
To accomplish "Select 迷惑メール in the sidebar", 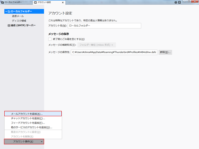I will click(x=18, y=16).
